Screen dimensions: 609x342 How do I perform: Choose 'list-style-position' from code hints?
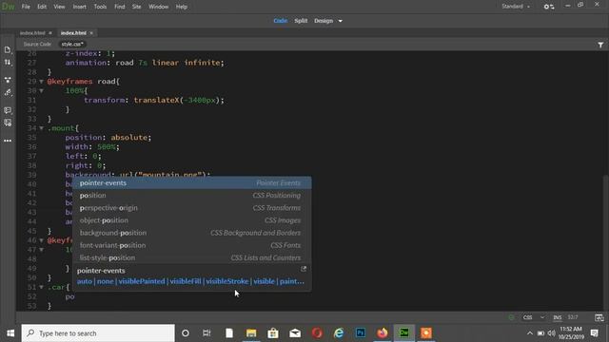(192, 257)
